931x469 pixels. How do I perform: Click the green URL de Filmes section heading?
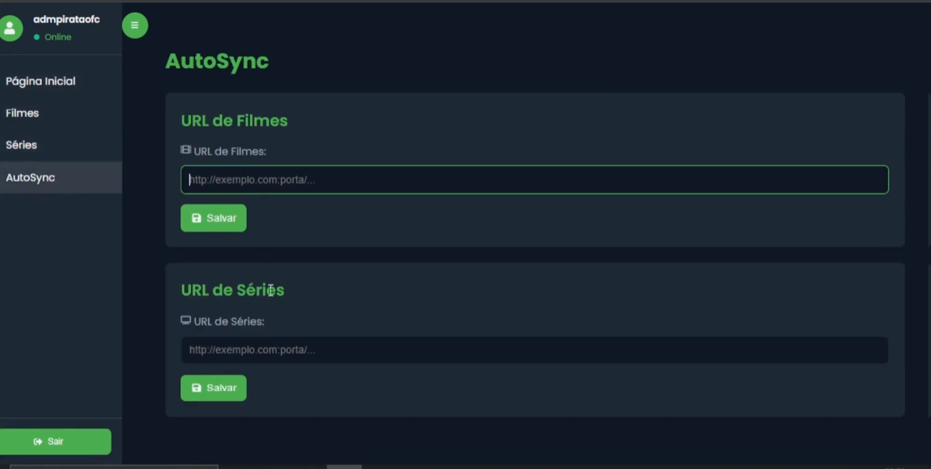(x=234, y=121)
